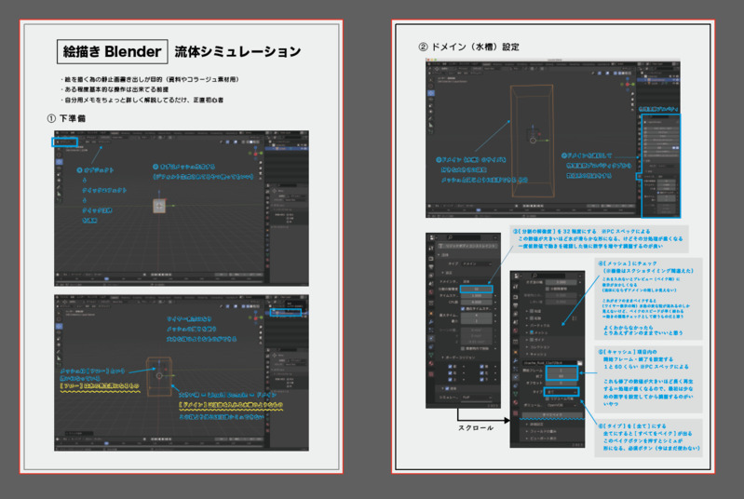Expand フィールドの重み section in right panel
Image resolution: width=744 pixels, height=499 pixels.
[x=541, y=431]
